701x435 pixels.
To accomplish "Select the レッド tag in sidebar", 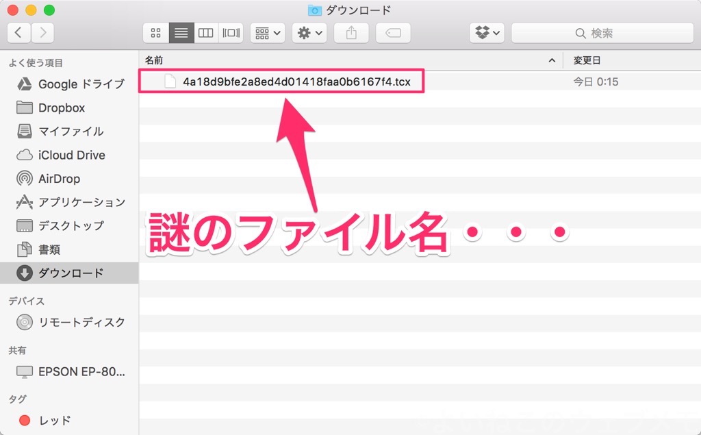I will (54, 420).
